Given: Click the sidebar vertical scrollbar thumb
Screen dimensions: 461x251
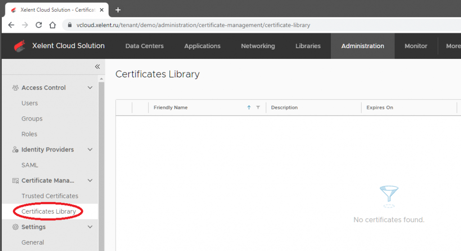Looking at the screenshot, I should click(101, 166).
